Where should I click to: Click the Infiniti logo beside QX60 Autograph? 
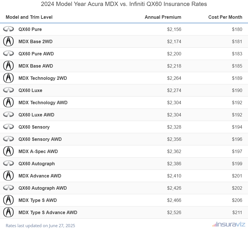9,163
